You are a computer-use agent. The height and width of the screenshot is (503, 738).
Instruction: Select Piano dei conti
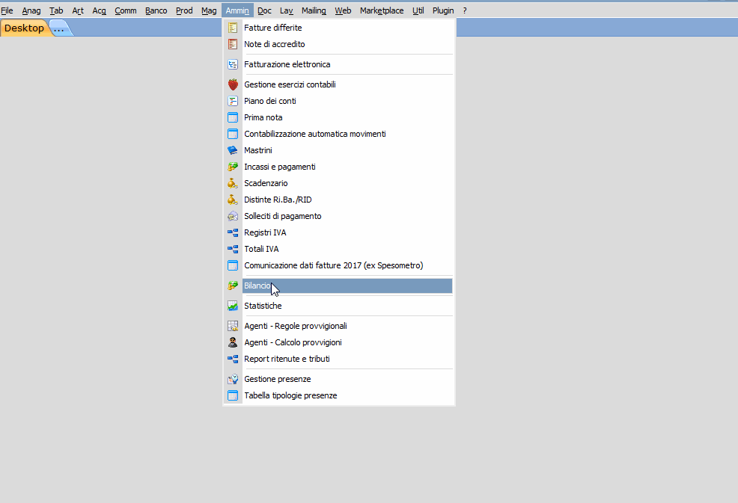pyautogui.click(x=347, y=101)
